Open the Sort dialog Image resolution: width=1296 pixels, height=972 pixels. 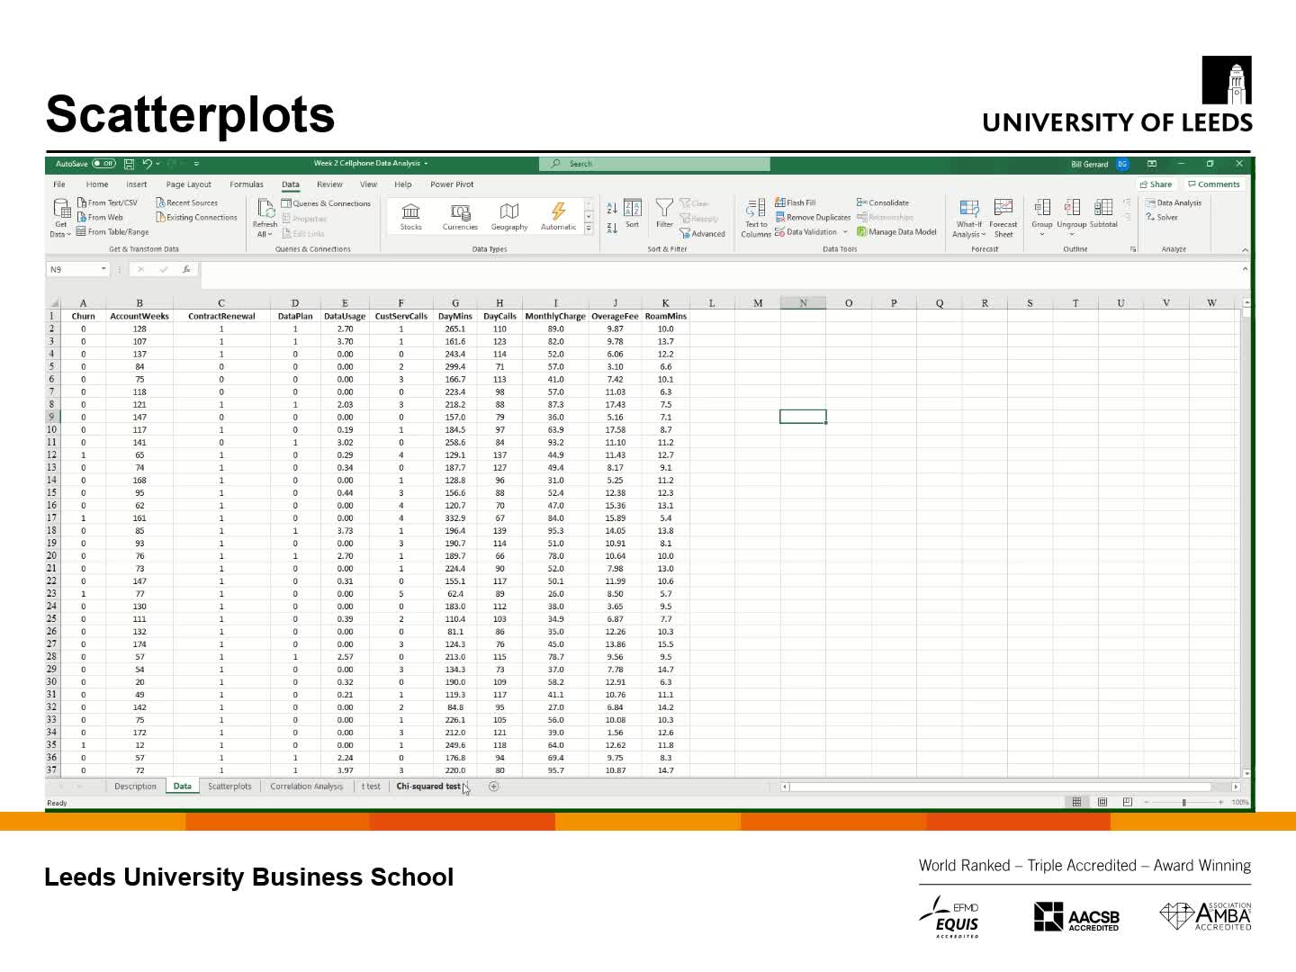pos(633,214)
